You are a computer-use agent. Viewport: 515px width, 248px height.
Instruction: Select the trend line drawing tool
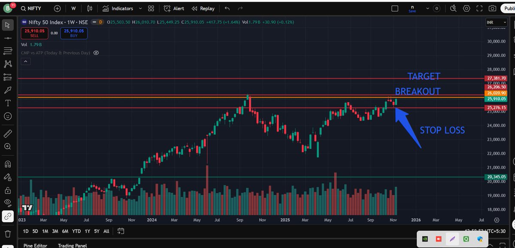tap(8, 38)
